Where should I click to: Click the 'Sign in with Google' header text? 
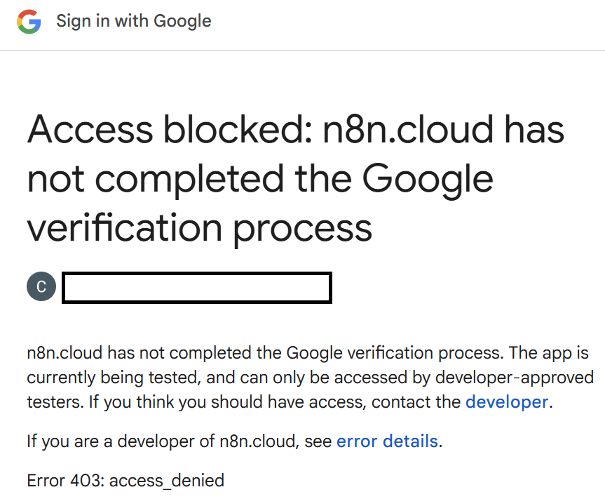coord(133,21)
